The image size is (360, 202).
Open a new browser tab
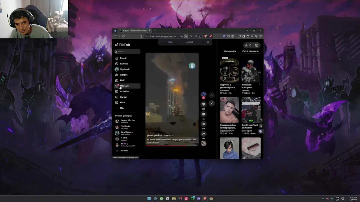(155, 31)
